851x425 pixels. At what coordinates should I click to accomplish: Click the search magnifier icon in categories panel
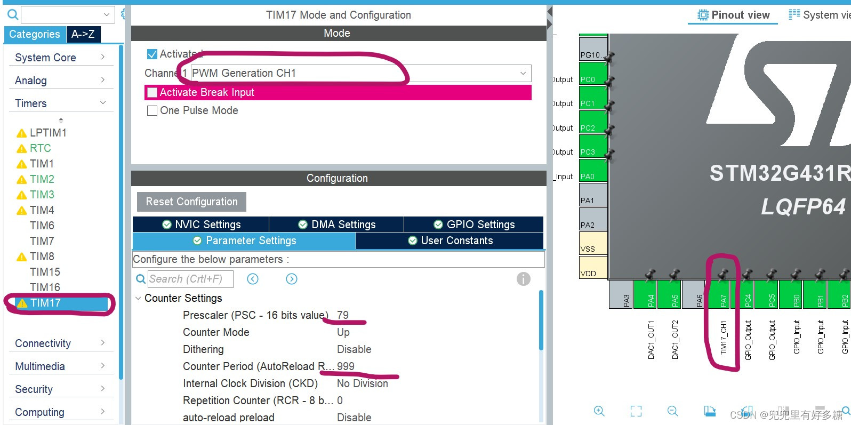click(12, 15)
